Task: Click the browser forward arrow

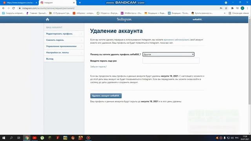Action: point(9,8)
